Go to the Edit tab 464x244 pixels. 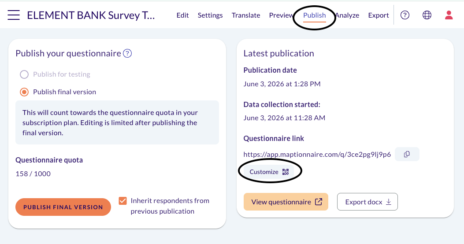182,15
